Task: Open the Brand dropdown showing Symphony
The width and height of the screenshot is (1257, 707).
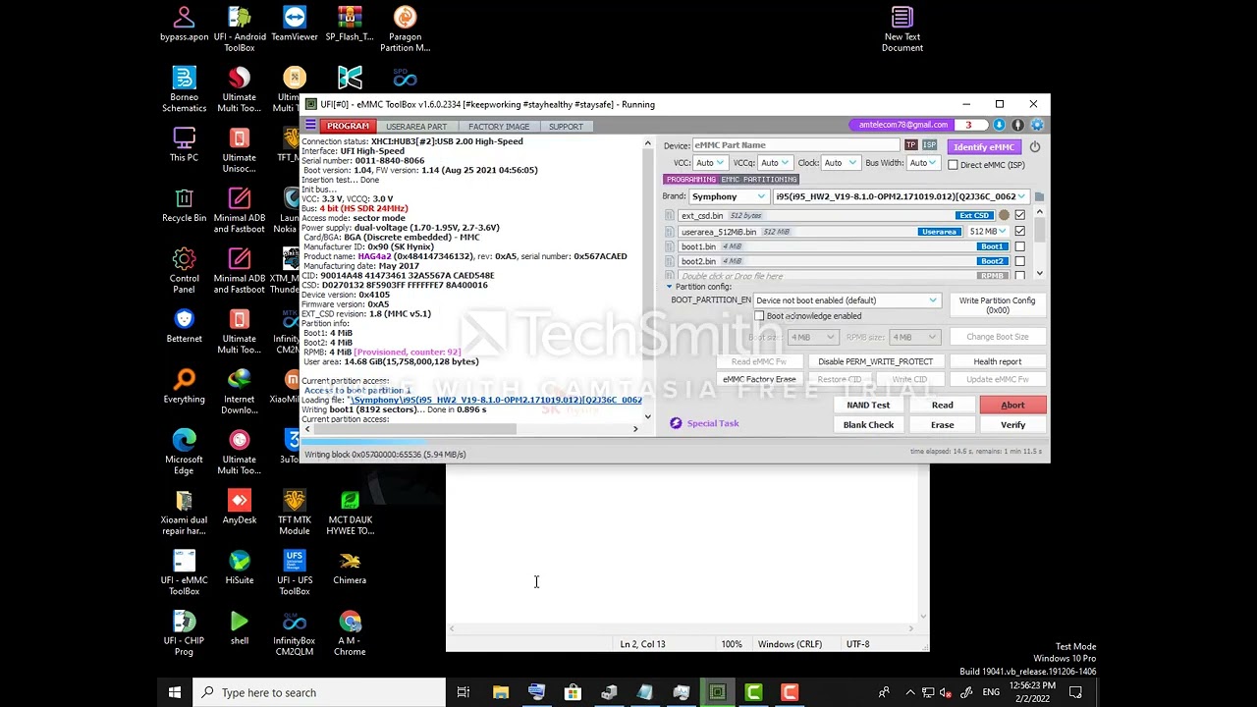Action: [728, 196]
